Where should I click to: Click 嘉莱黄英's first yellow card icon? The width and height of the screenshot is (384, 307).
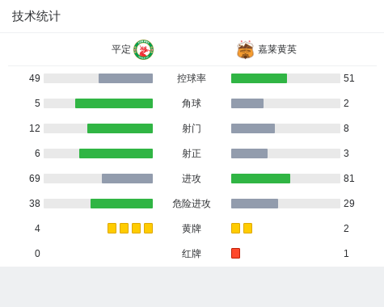[x=235, y=228]
